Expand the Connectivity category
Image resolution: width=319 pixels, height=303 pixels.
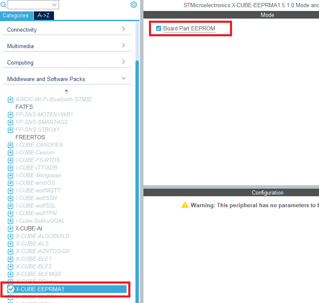pos(67,30)
